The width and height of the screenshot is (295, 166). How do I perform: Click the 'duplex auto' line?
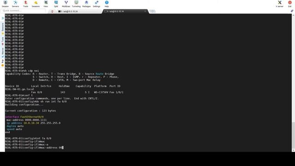coord(15,126)
